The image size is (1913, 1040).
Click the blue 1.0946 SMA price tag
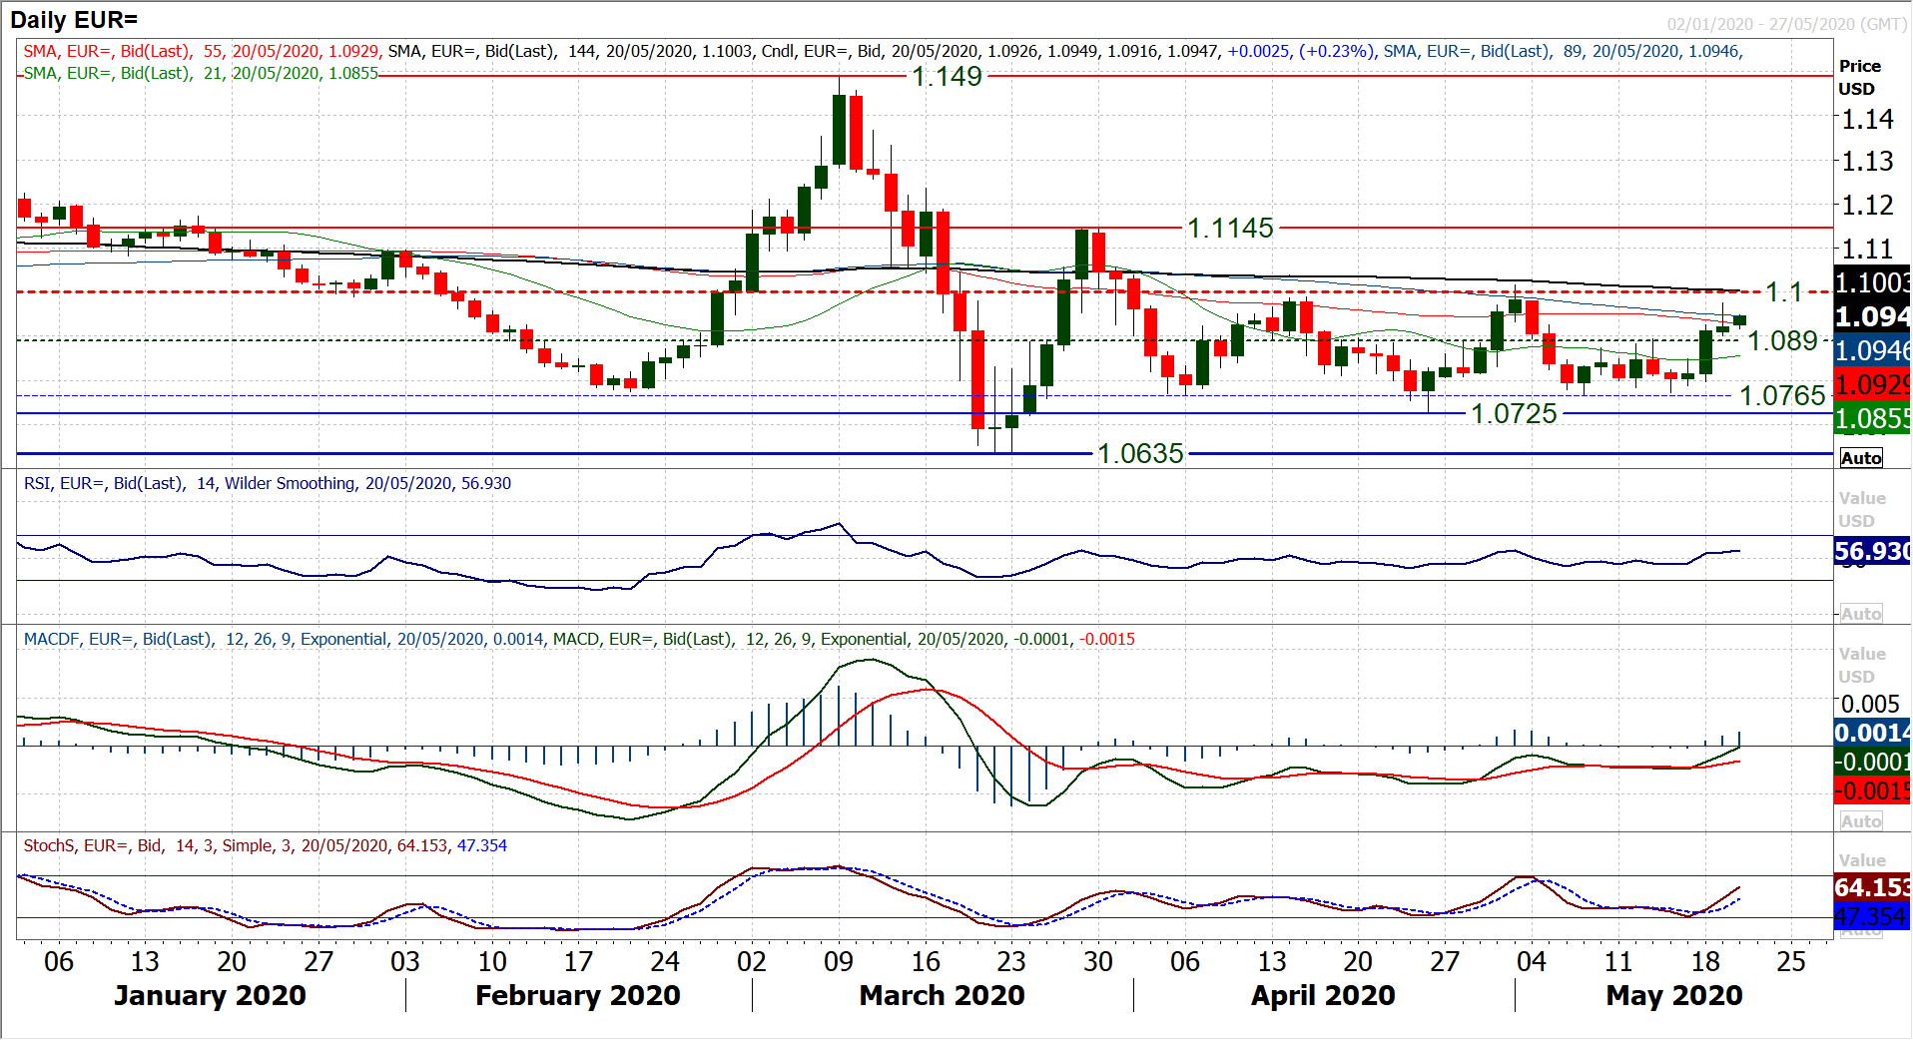click(1871, 350)
